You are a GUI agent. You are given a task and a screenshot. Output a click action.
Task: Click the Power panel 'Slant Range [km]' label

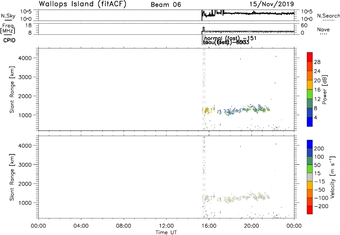pyautogui.click(x=12, y=90)
